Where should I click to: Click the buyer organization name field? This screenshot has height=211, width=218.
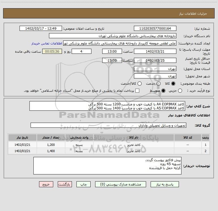click(113, 36)
